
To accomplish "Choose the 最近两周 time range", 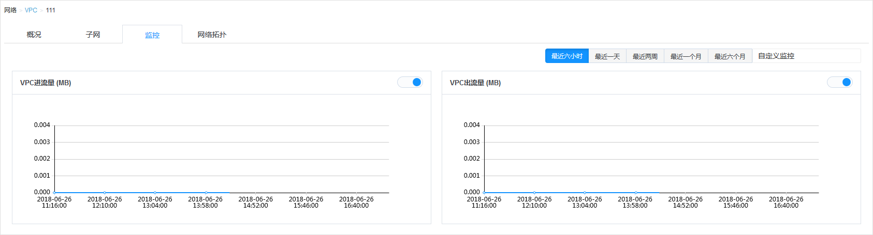I will 645,56.
